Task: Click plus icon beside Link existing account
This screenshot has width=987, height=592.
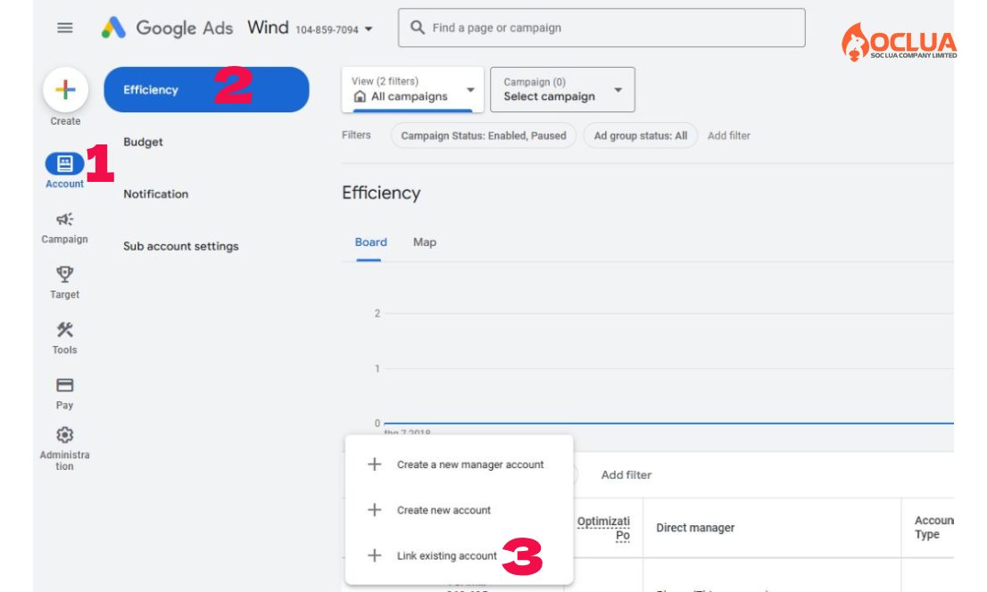Action: pos(375,555)
